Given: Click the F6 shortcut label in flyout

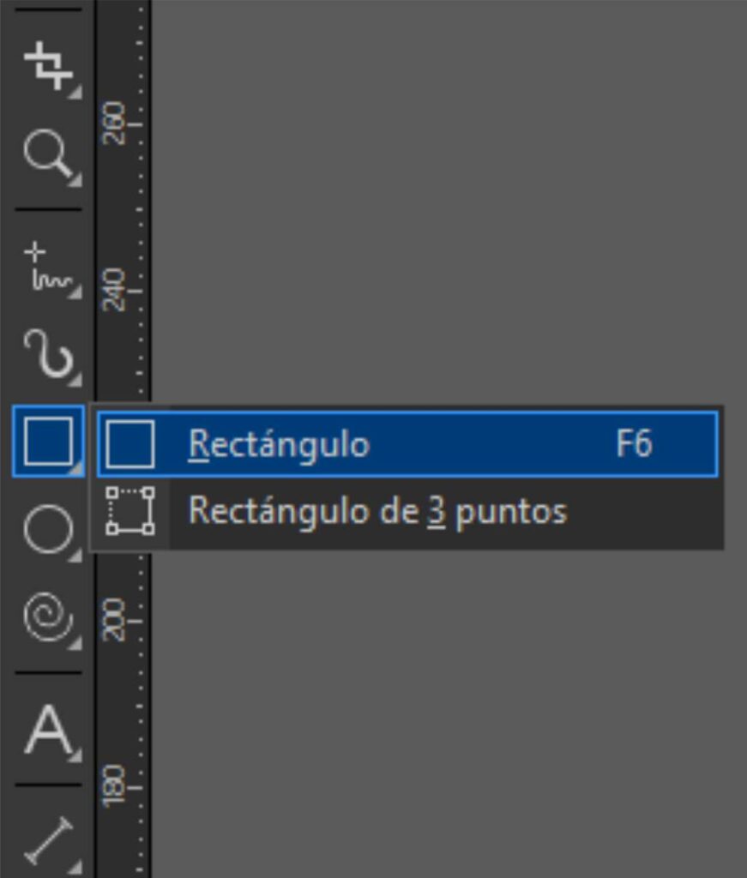Looking at the screenshot, I should pos(634,444).
